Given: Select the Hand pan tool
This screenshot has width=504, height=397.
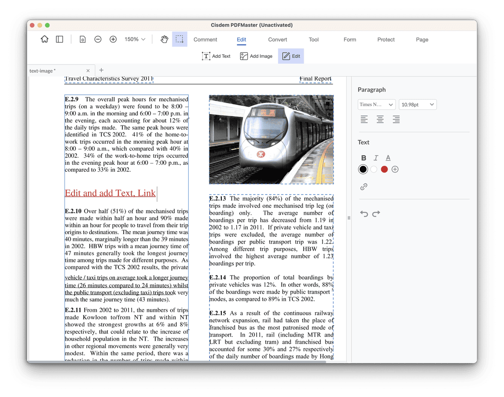Looking at the screenshot, I should point(164,39).
